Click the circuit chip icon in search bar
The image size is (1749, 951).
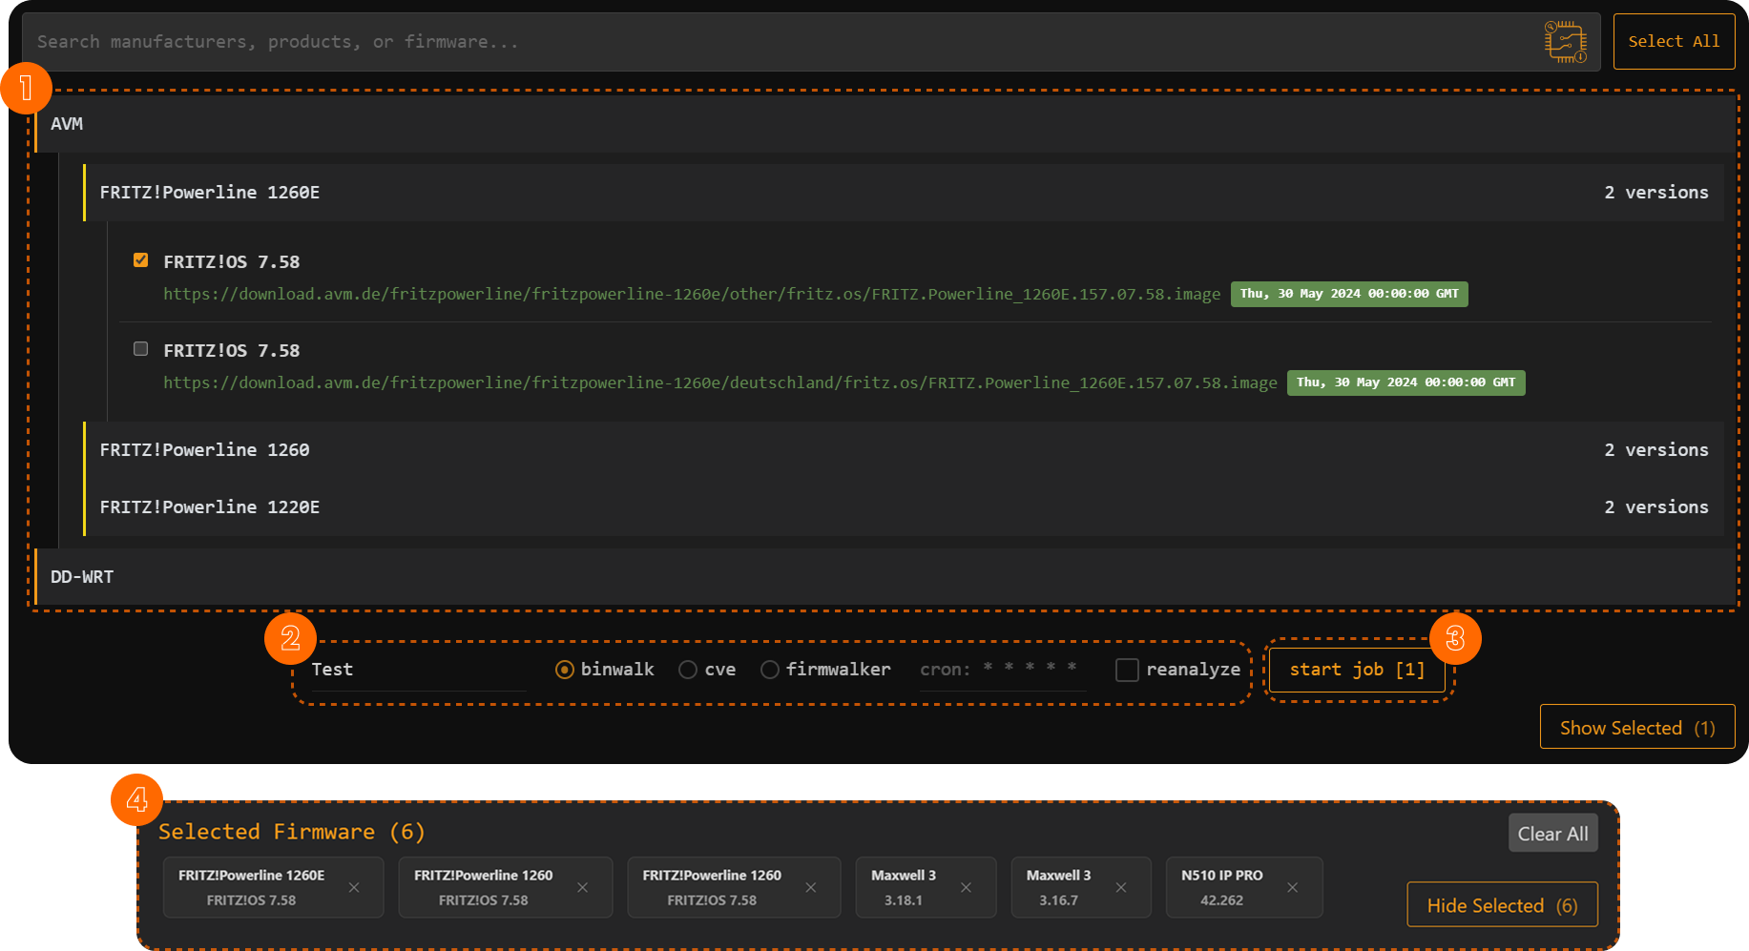1566,42
